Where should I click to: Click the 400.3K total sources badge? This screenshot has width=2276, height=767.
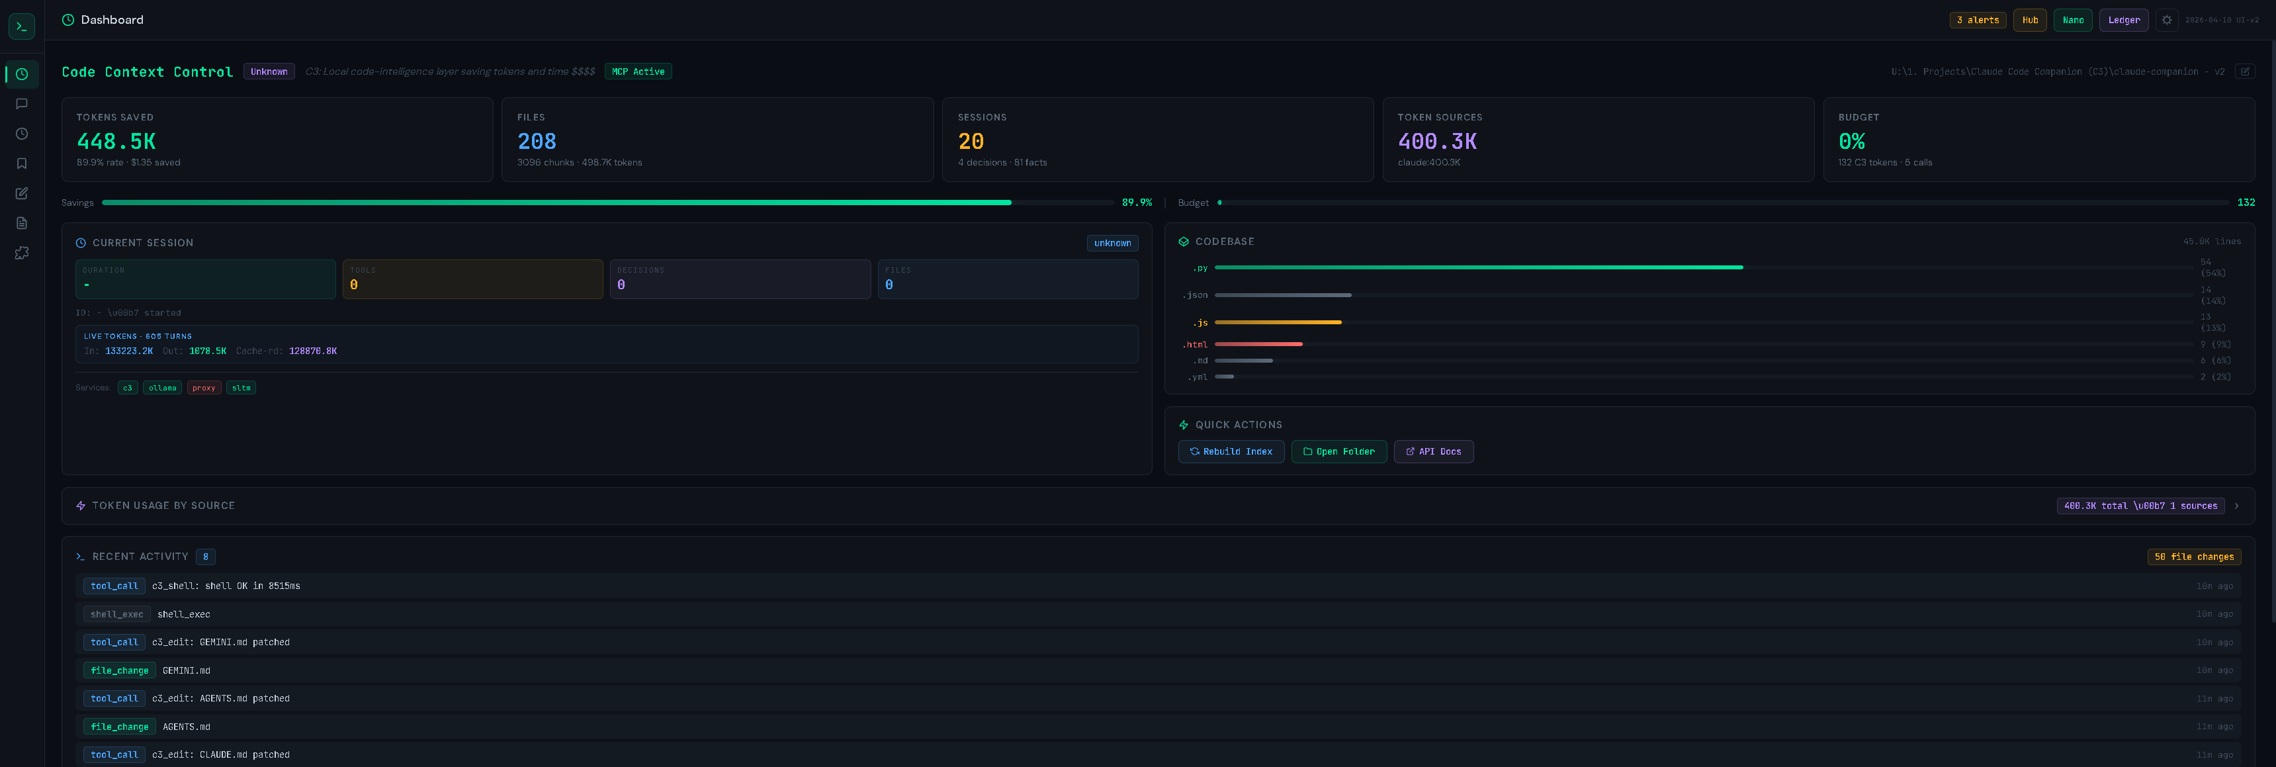[2140, 506]
